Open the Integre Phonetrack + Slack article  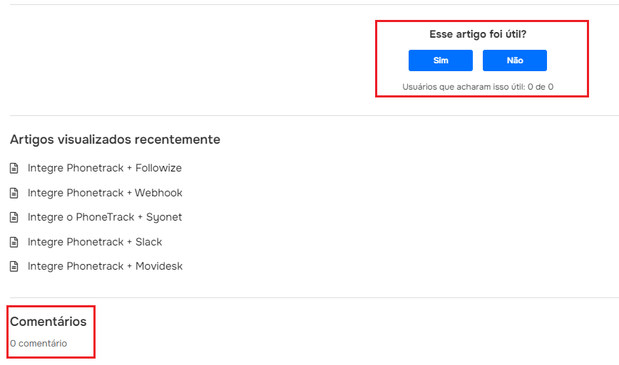pyautogui.click(x=95, y=242)
